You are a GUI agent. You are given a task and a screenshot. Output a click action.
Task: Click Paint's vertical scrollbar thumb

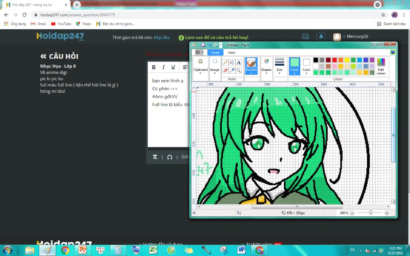(x=393, y=135)
